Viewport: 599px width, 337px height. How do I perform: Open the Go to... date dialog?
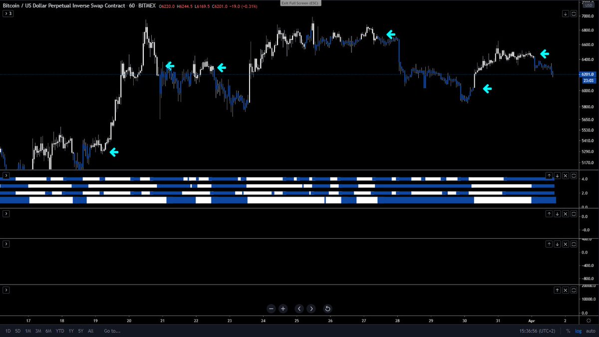pos(112,331)
